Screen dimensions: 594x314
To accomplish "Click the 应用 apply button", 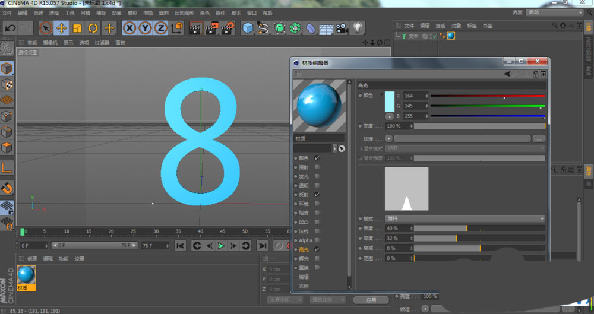I will (x=371, y=300).
